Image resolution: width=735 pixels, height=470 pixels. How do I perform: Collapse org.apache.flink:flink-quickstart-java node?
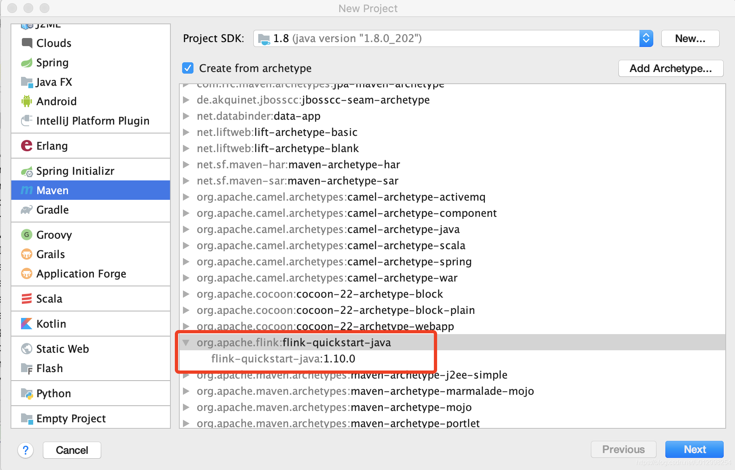[x=186, y=343]
